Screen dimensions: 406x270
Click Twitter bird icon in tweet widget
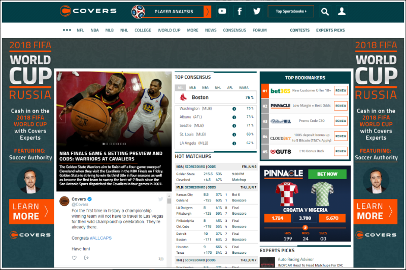pos(161,199)
